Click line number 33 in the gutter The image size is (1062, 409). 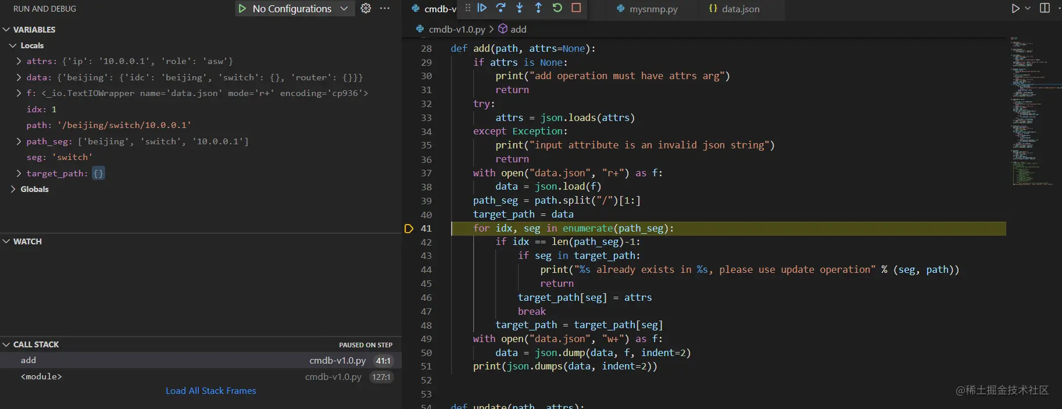point(426,118)
